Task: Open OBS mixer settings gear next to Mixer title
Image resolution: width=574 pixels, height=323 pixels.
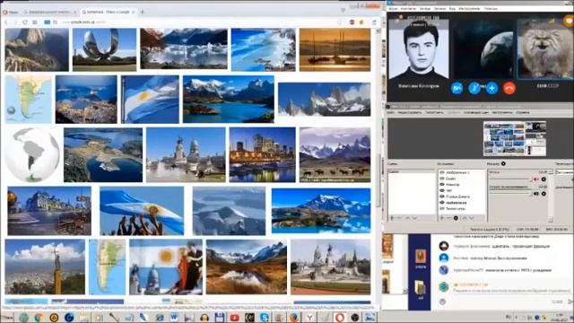Action: tap(503, 163)
